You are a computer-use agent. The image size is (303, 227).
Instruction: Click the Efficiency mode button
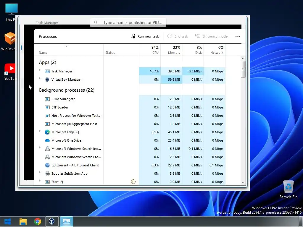pos(211,36)
